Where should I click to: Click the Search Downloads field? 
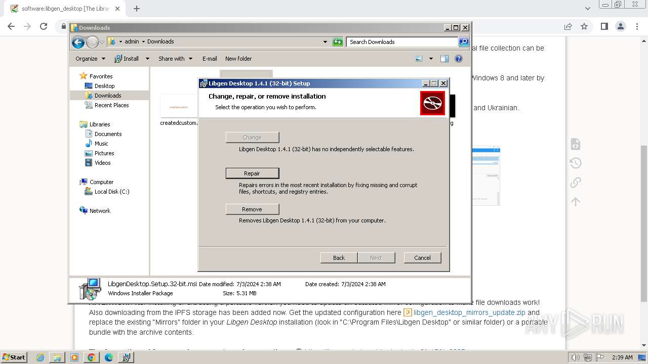click(x=402, y=42)
